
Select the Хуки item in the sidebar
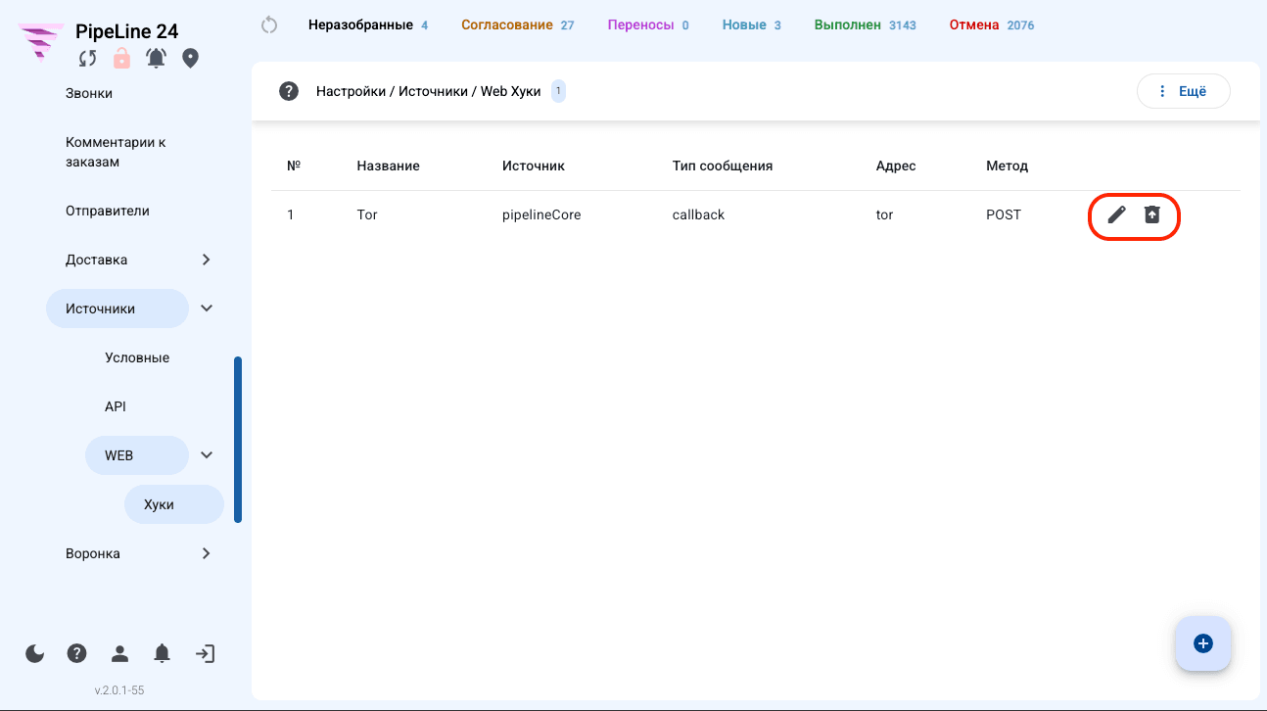pyautogui.click(x=173, y=504)
